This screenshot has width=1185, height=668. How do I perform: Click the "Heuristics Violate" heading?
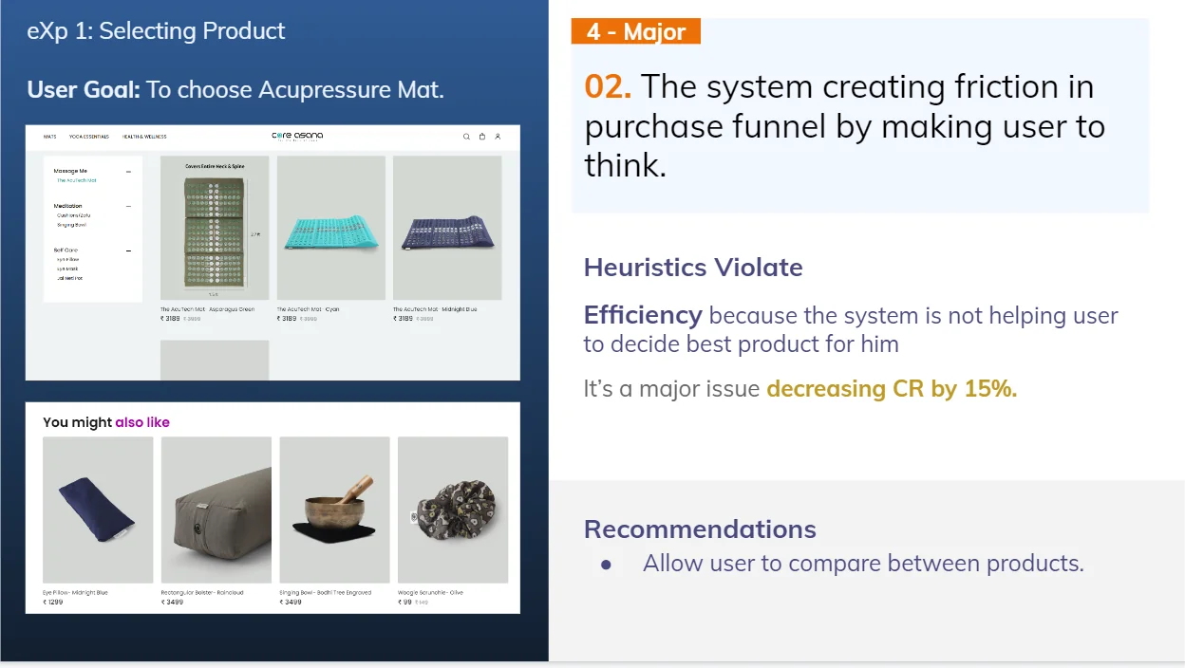693,268
